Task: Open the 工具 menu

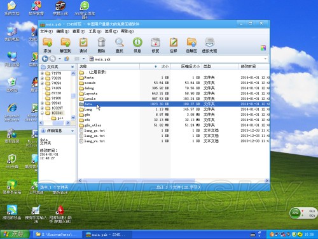Action: [x=95, y=31]
